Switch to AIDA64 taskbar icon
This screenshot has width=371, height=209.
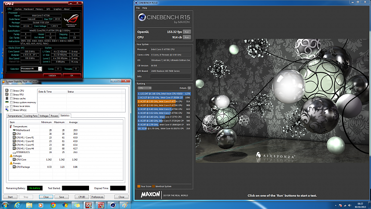click(x=89, y=205)
